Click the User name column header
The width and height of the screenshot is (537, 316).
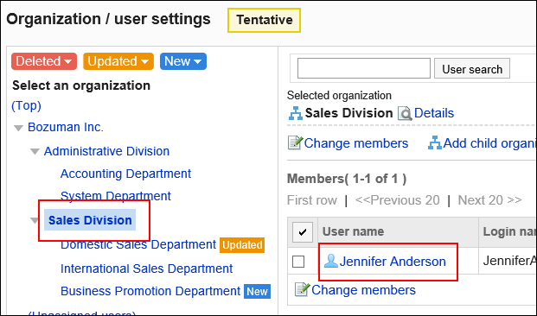point(353,231)
